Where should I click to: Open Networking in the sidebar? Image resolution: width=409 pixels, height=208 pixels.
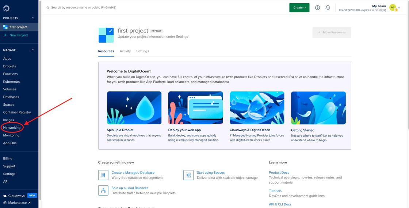coord(12,127)
